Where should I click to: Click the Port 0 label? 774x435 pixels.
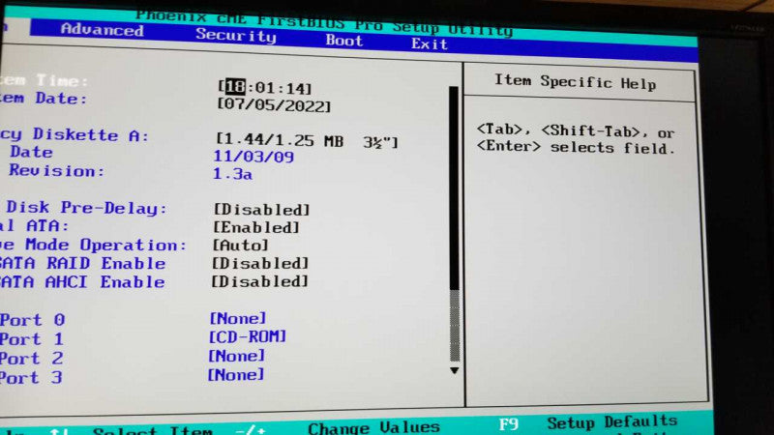[33, 320]
